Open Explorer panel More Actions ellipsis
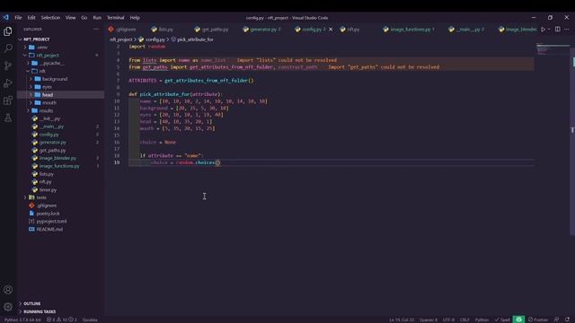The height and width of the screenshot is (323, 575). [x=96, y=29]
